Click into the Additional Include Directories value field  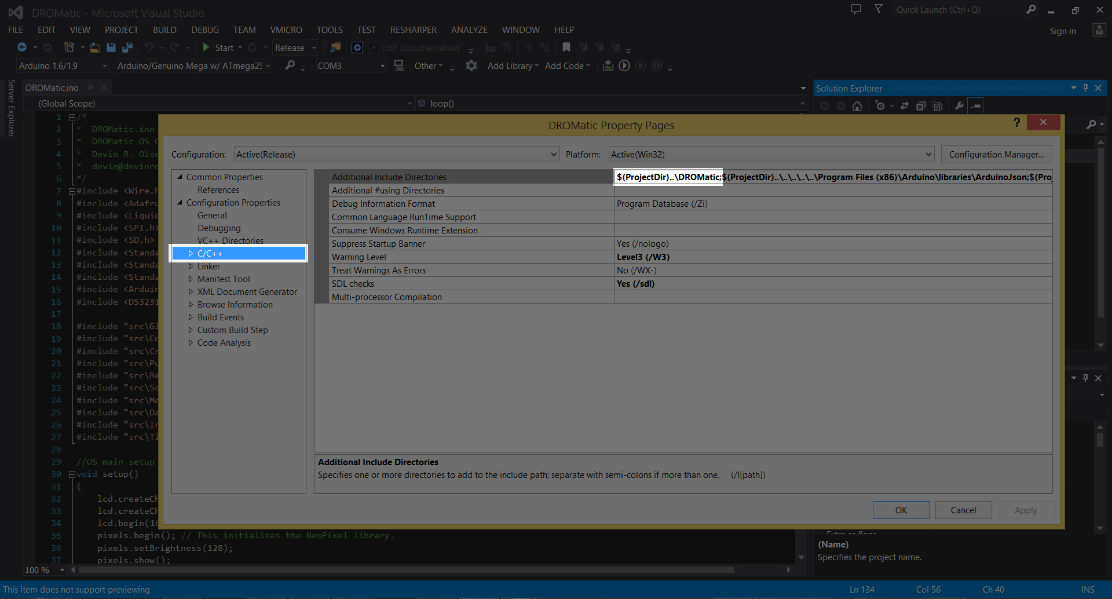coord(833,177)
